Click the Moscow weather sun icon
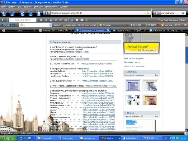The image size is (188, 141). tap(162, 25)
